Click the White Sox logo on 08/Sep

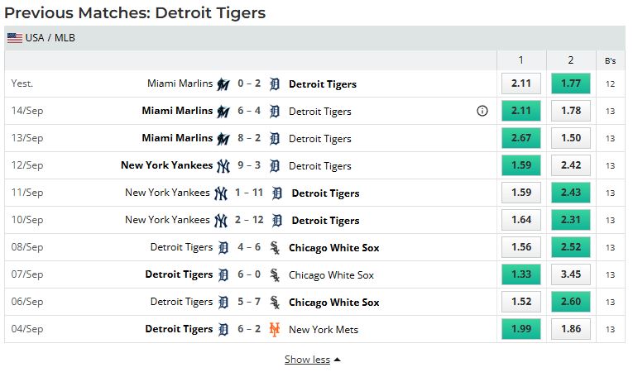click(x=276, y=248)
